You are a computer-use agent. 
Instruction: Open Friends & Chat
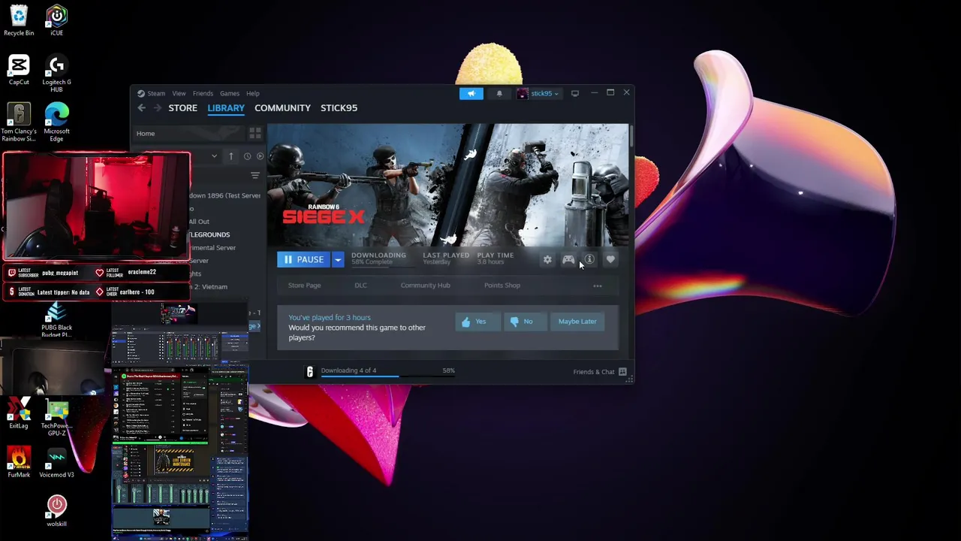[594, 372]
